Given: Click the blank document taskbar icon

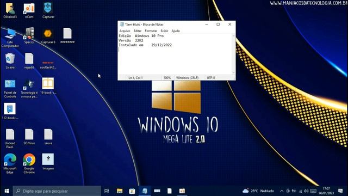Looking at the screenshot, I should tap(169, 191).
